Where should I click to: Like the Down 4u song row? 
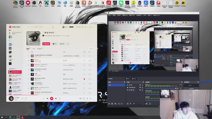[84, 65]
